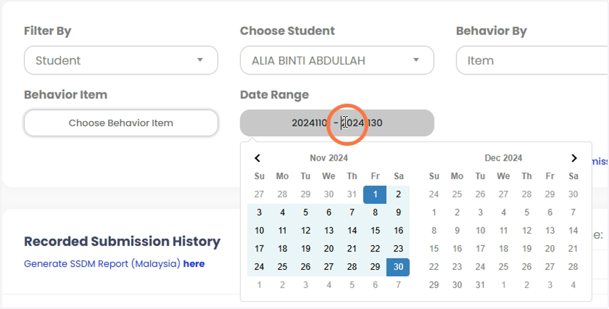Select November 9 date

tap(398, 213)
